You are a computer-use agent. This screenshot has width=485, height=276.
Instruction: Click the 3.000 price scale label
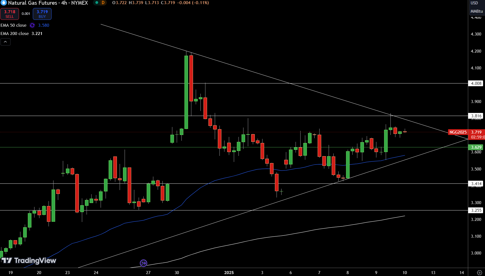(x=476, y=253)
